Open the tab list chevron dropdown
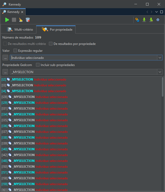The image size is (165, 192). [157, 12]
